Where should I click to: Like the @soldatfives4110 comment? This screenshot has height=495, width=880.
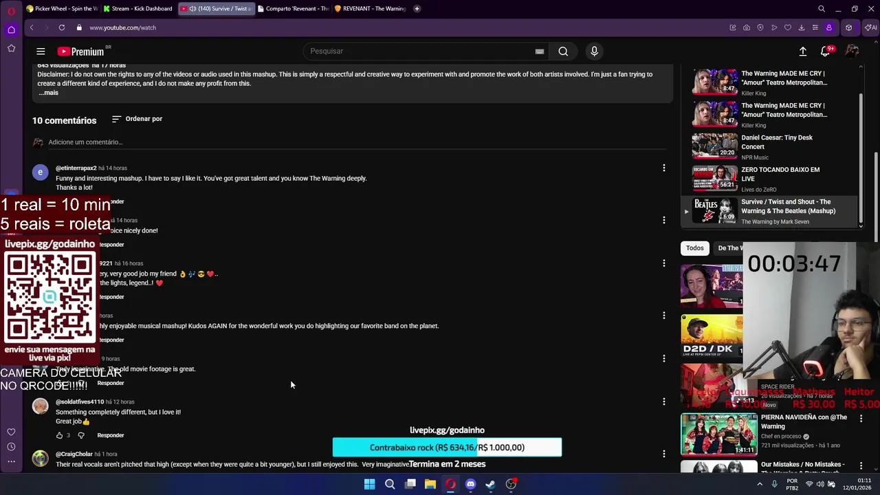(59, 435)
